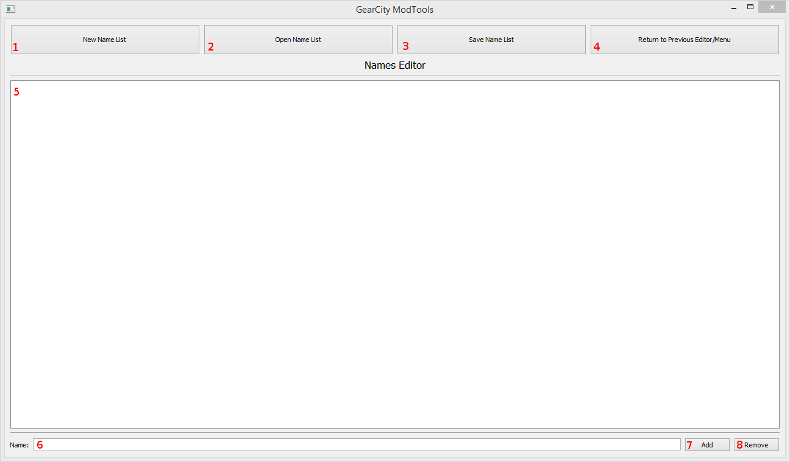Click the red number 6 marker
Screen dimensions: 790x462
click(40, 444)
